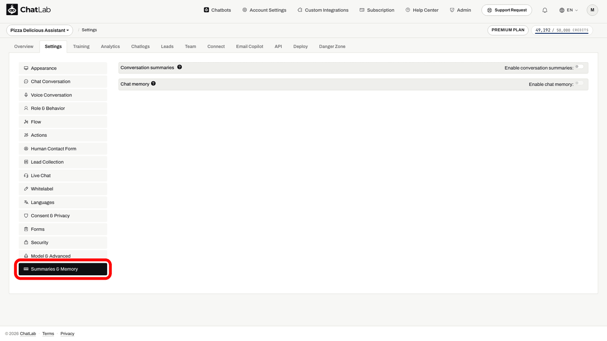The image size is (607, 341).
Task: Go to the Leads tab
Action: (x=167, y=46)
